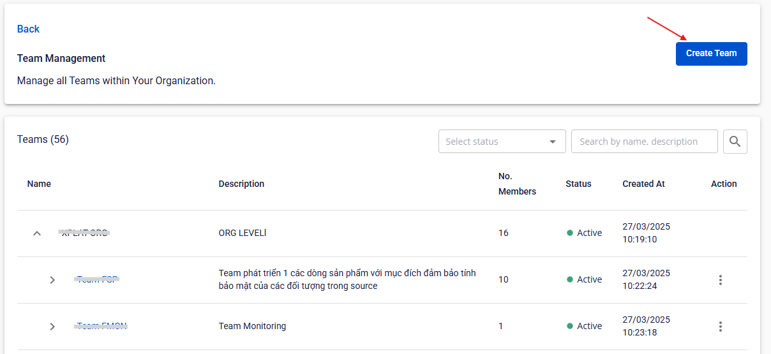
Task: Expand the Team Monitoring row chevron
Action: click(52, 327)
